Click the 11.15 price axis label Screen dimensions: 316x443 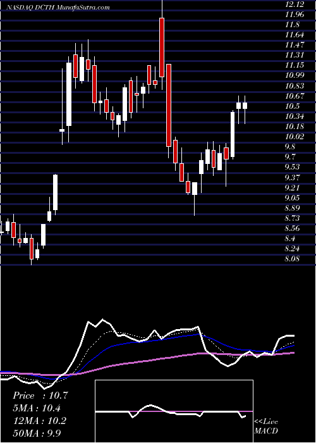295,65
